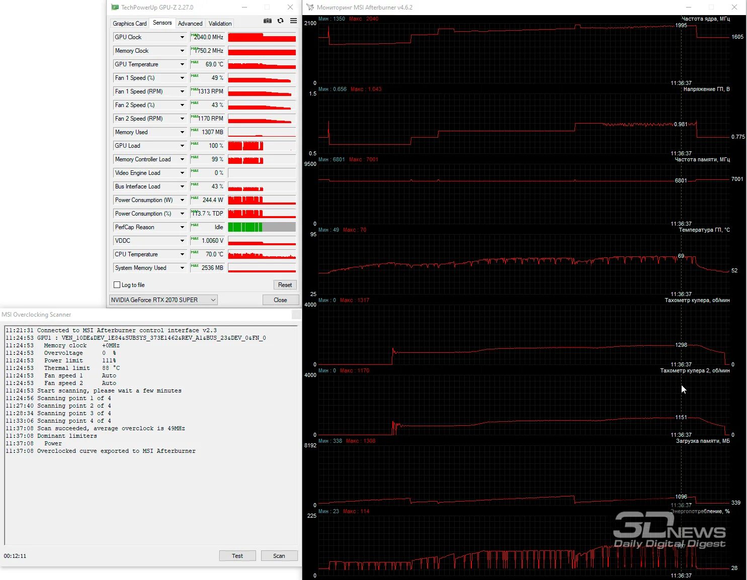Click the 1.0060 V VDDC value
The height and width of the screenshot is (580, 747).
[207, 241]
